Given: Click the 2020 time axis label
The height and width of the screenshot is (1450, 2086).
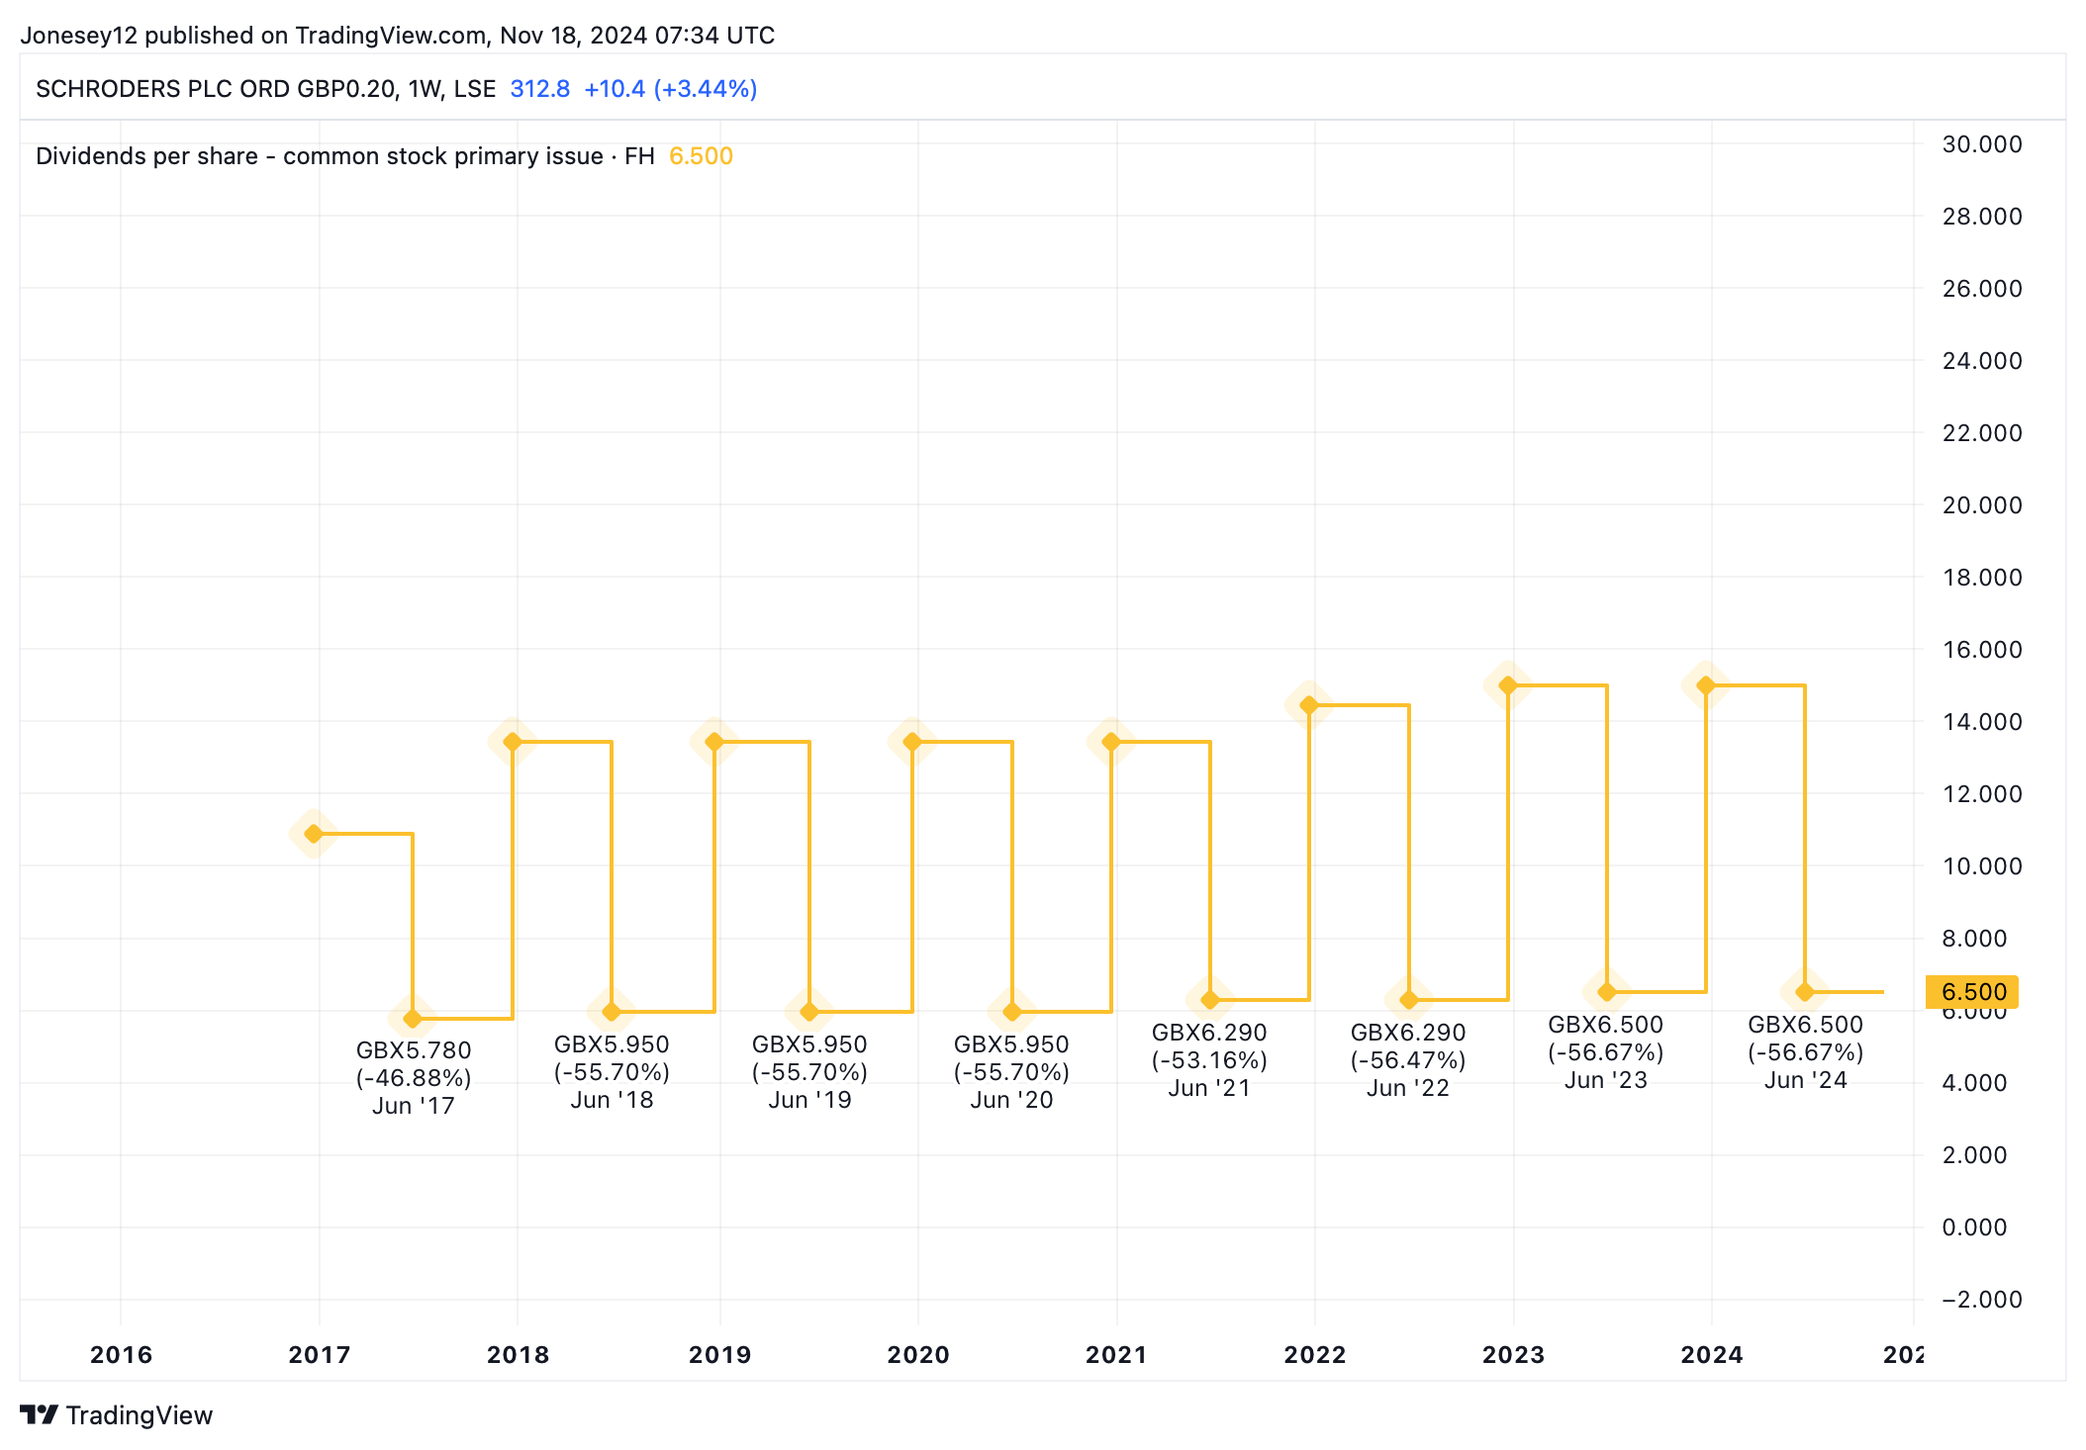Looking at the screenshot, I should [x=918, y=1355].
